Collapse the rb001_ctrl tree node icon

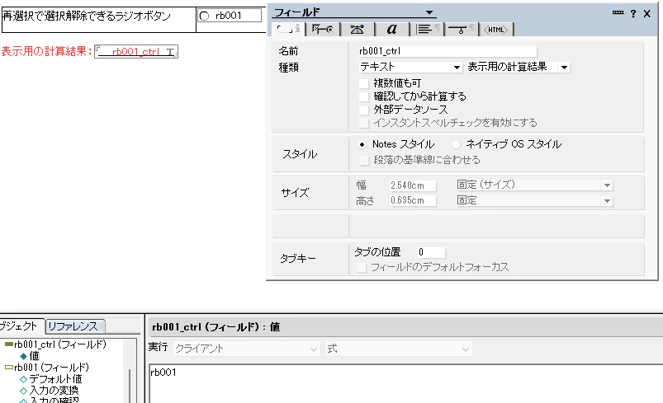point(9,344)
